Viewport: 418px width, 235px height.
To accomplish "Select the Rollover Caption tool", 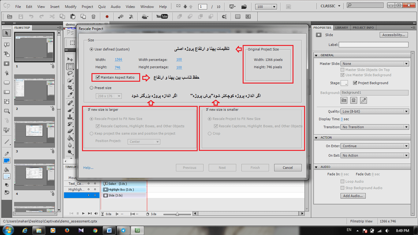I will point(7,54).
